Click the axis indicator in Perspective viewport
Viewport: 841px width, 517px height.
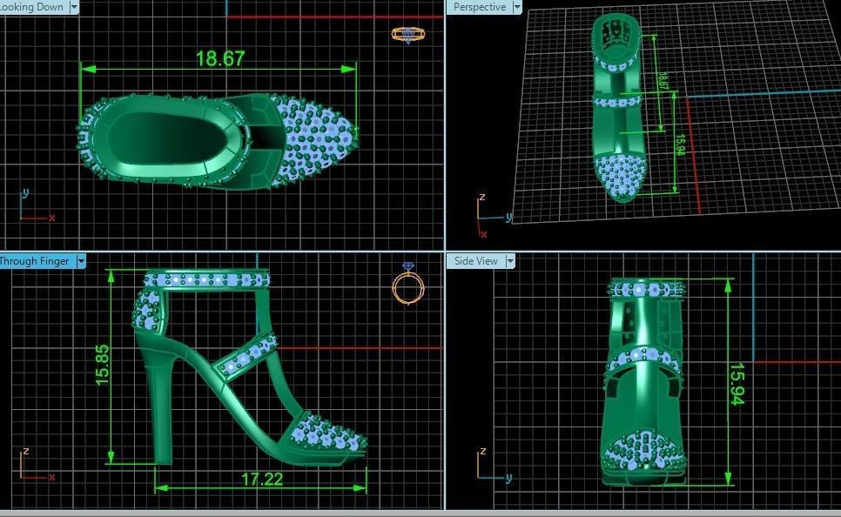click(x=493, y=216)
